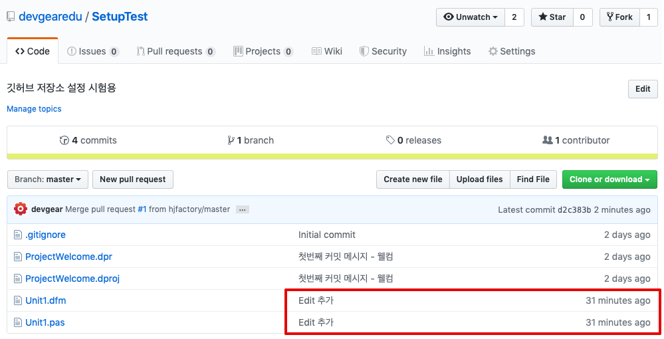The image size is (664, 339).
Task: Open the Unit1.pas file
Action: point(45,323)
